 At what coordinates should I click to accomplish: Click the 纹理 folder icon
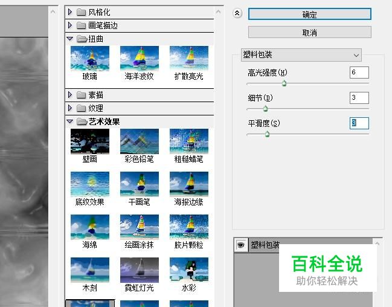pos(81,108)
